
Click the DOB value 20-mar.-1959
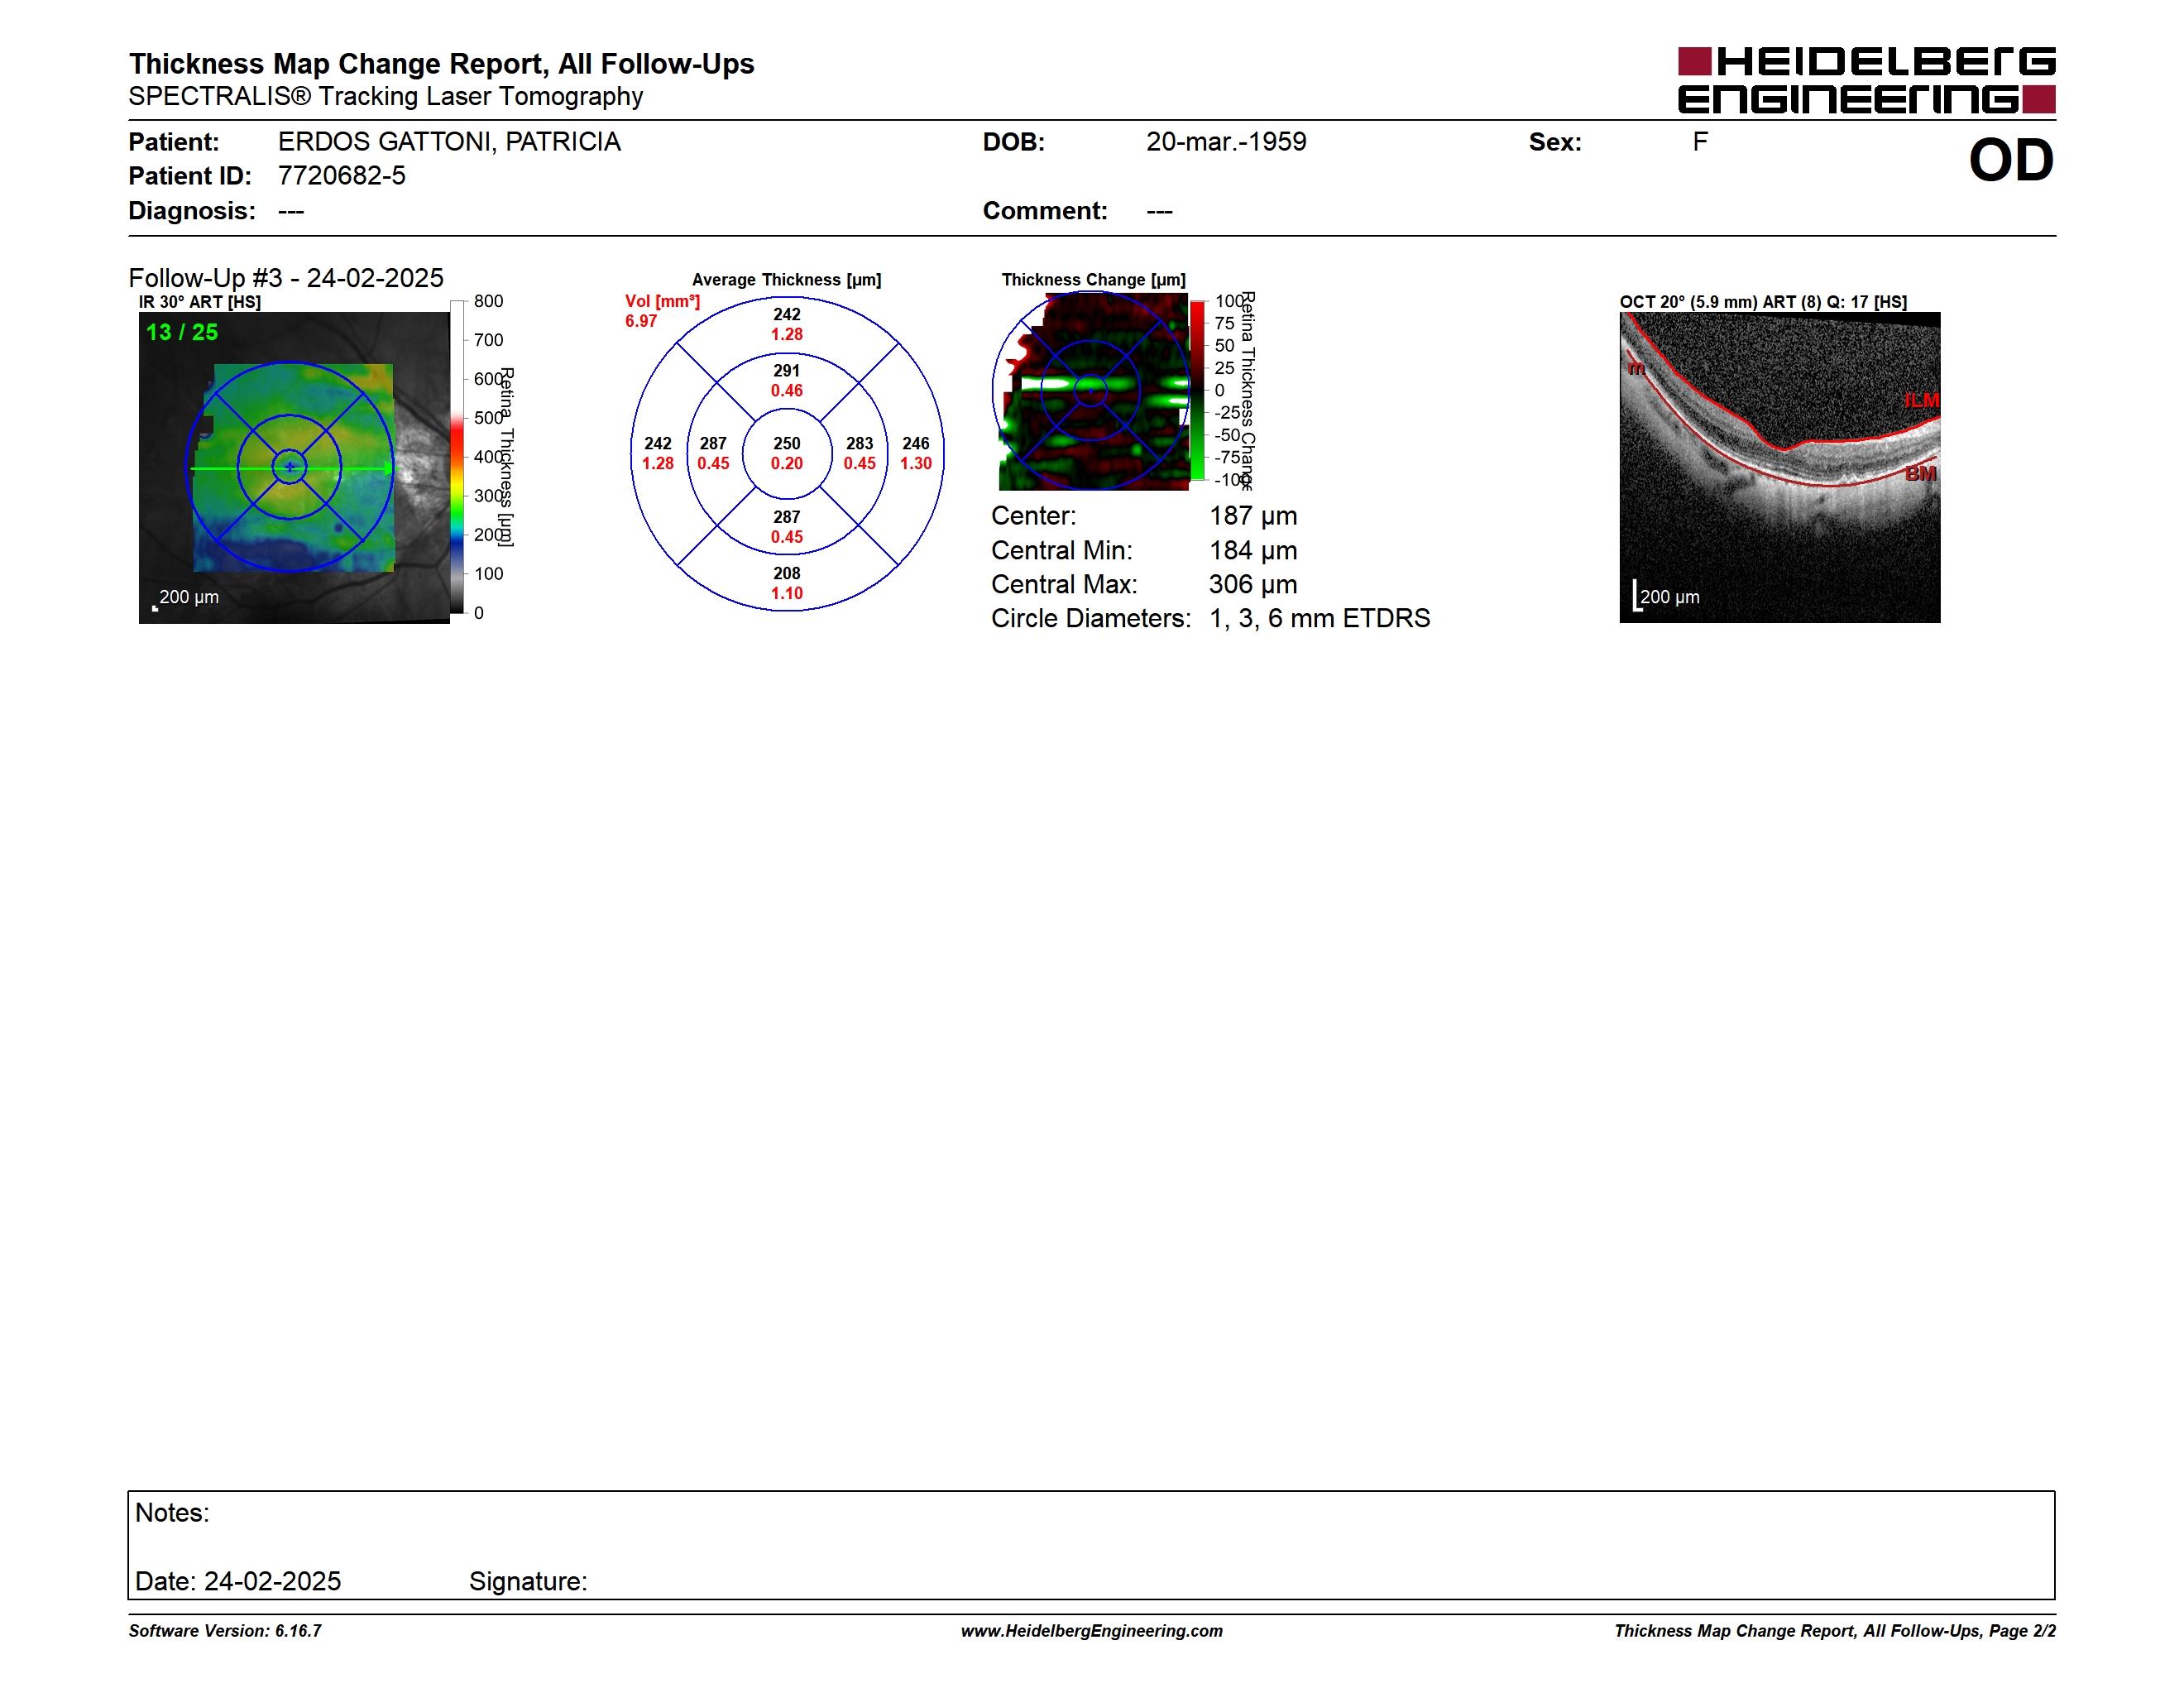[1226, 142]
